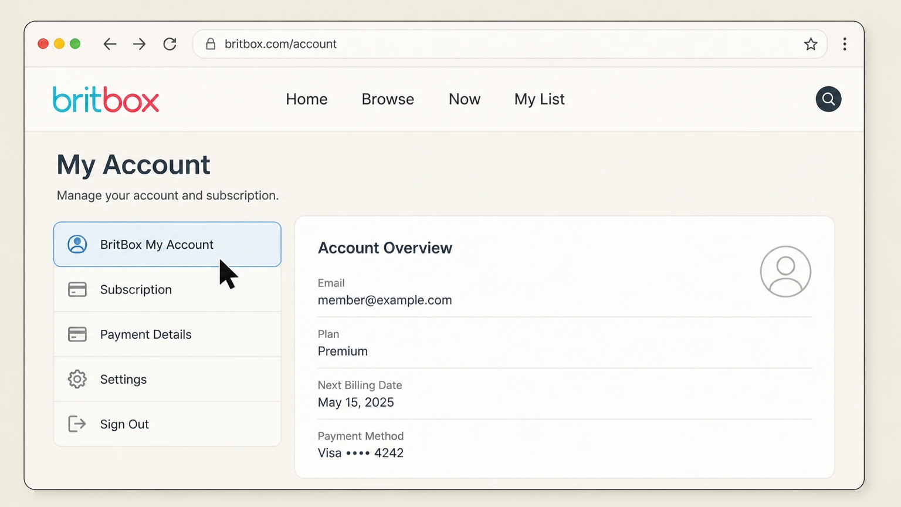This screenshot has height=507, width=901.
Task: Click the Visa •••• 4242 payment method
Action: point(361,453)
